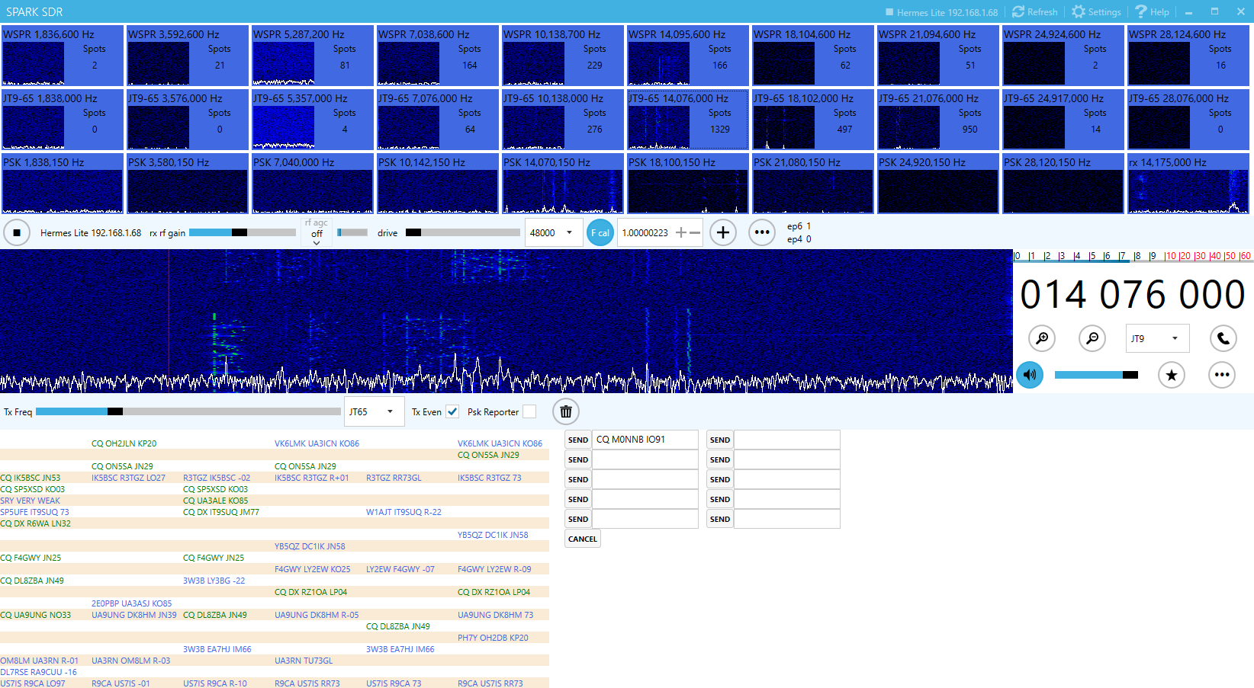Image resolution: width=1254 pixels, height=688 pixels.
Task: Select the JT9-65 21,076,000 Hz receiver tile
Action: click(x=938, y=120)
